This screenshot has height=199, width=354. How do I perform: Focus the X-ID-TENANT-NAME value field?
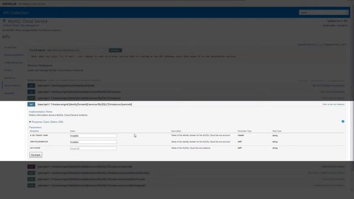coord(93,135)
